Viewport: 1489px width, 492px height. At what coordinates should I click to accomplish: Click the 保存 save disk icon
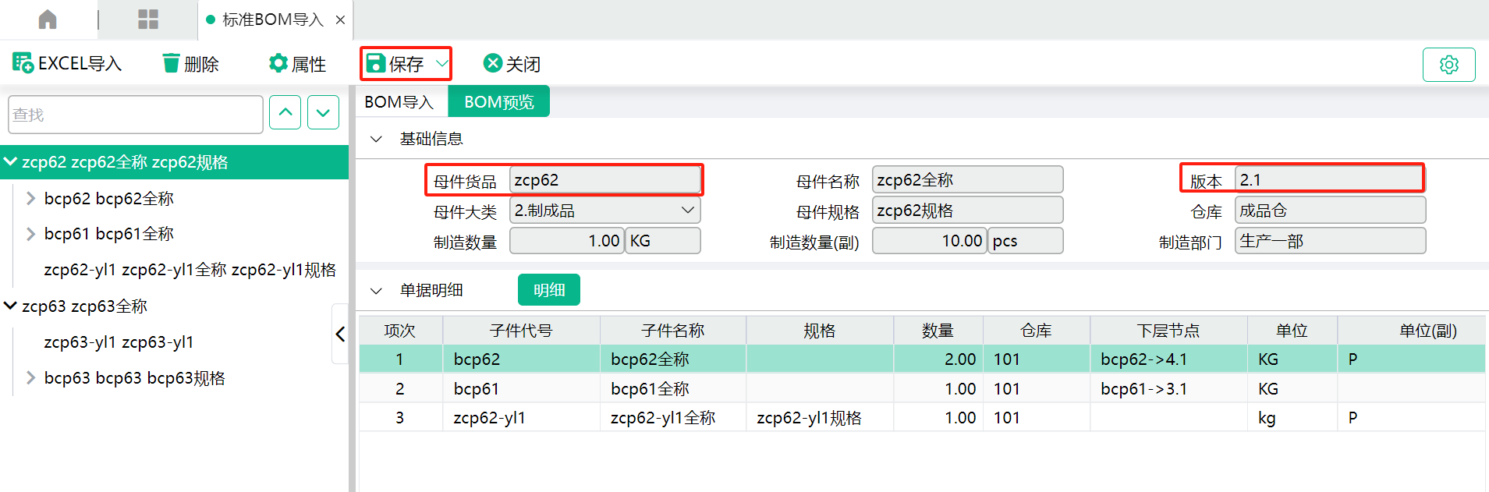[376, 63]
